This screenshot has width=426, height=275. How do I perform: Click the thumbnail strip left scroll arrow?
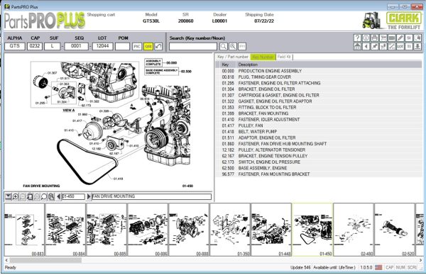point(7,260)
